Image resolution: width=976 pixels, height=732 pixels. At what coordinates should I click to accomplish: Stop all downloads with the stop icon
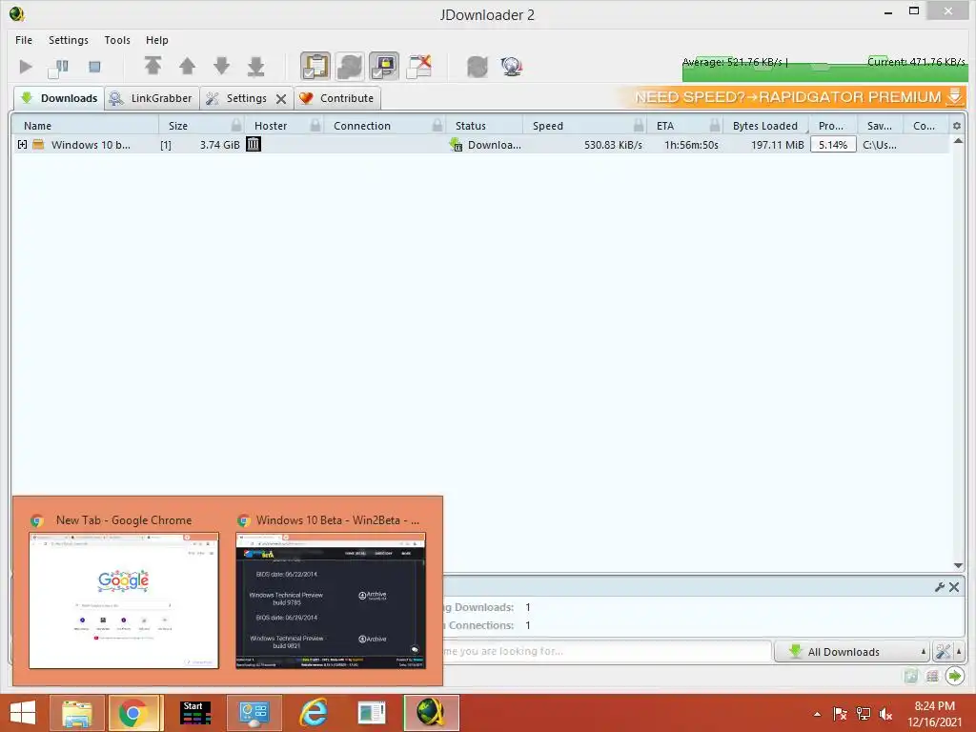[94, 66]
